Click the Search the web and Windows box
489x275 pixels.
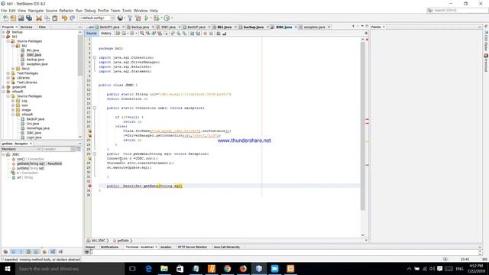pyautogui.click(x=70, y=268)
